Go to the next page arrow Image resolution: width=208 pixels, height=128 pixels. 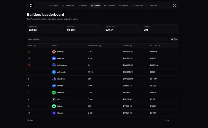177,120
